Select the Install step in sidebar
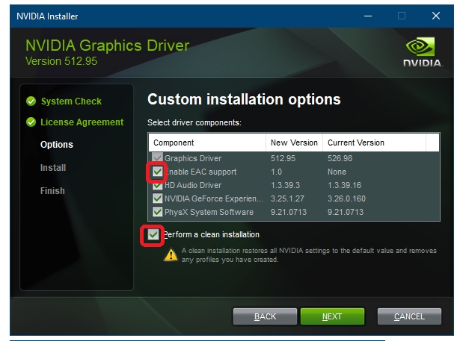The image size is (463, 341). point(53,168)
